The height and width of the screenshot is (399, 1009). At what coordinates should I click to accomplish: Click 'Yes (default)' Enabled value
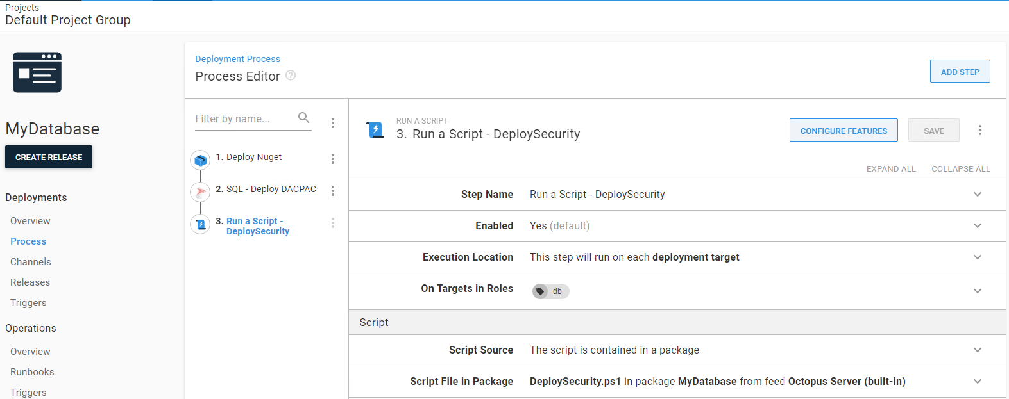coord(559,226)
